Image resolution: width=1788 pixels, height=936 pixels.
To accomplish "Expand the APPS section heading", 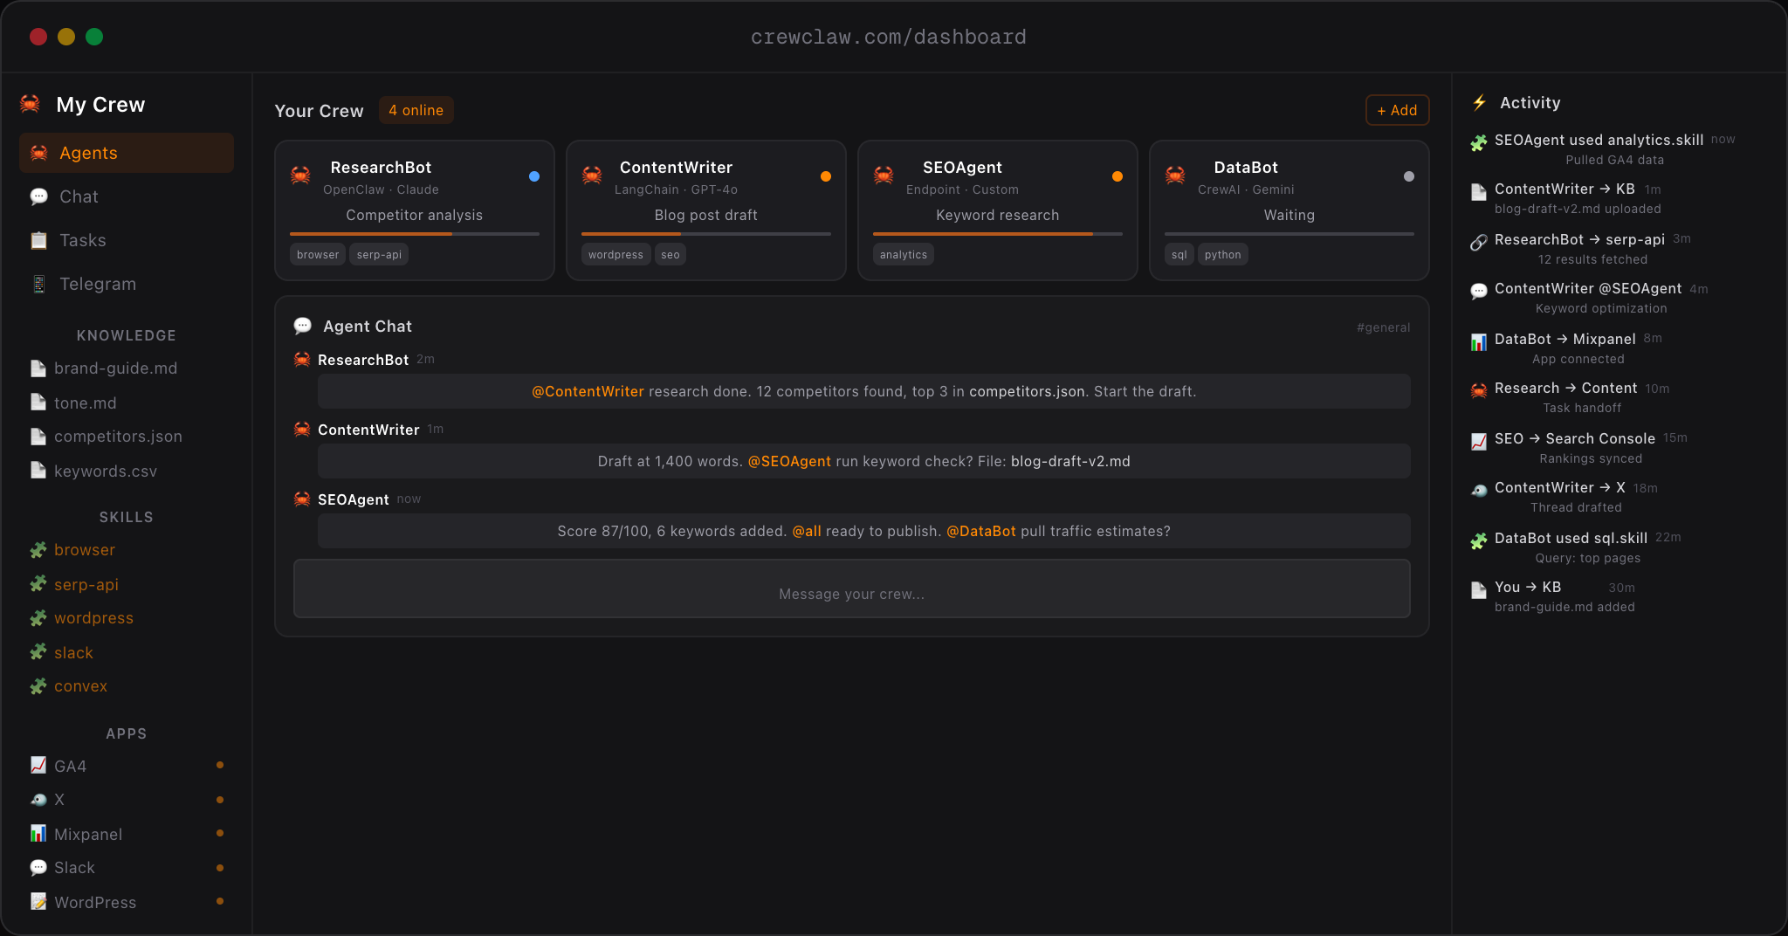I will click(x=126, y=733).
